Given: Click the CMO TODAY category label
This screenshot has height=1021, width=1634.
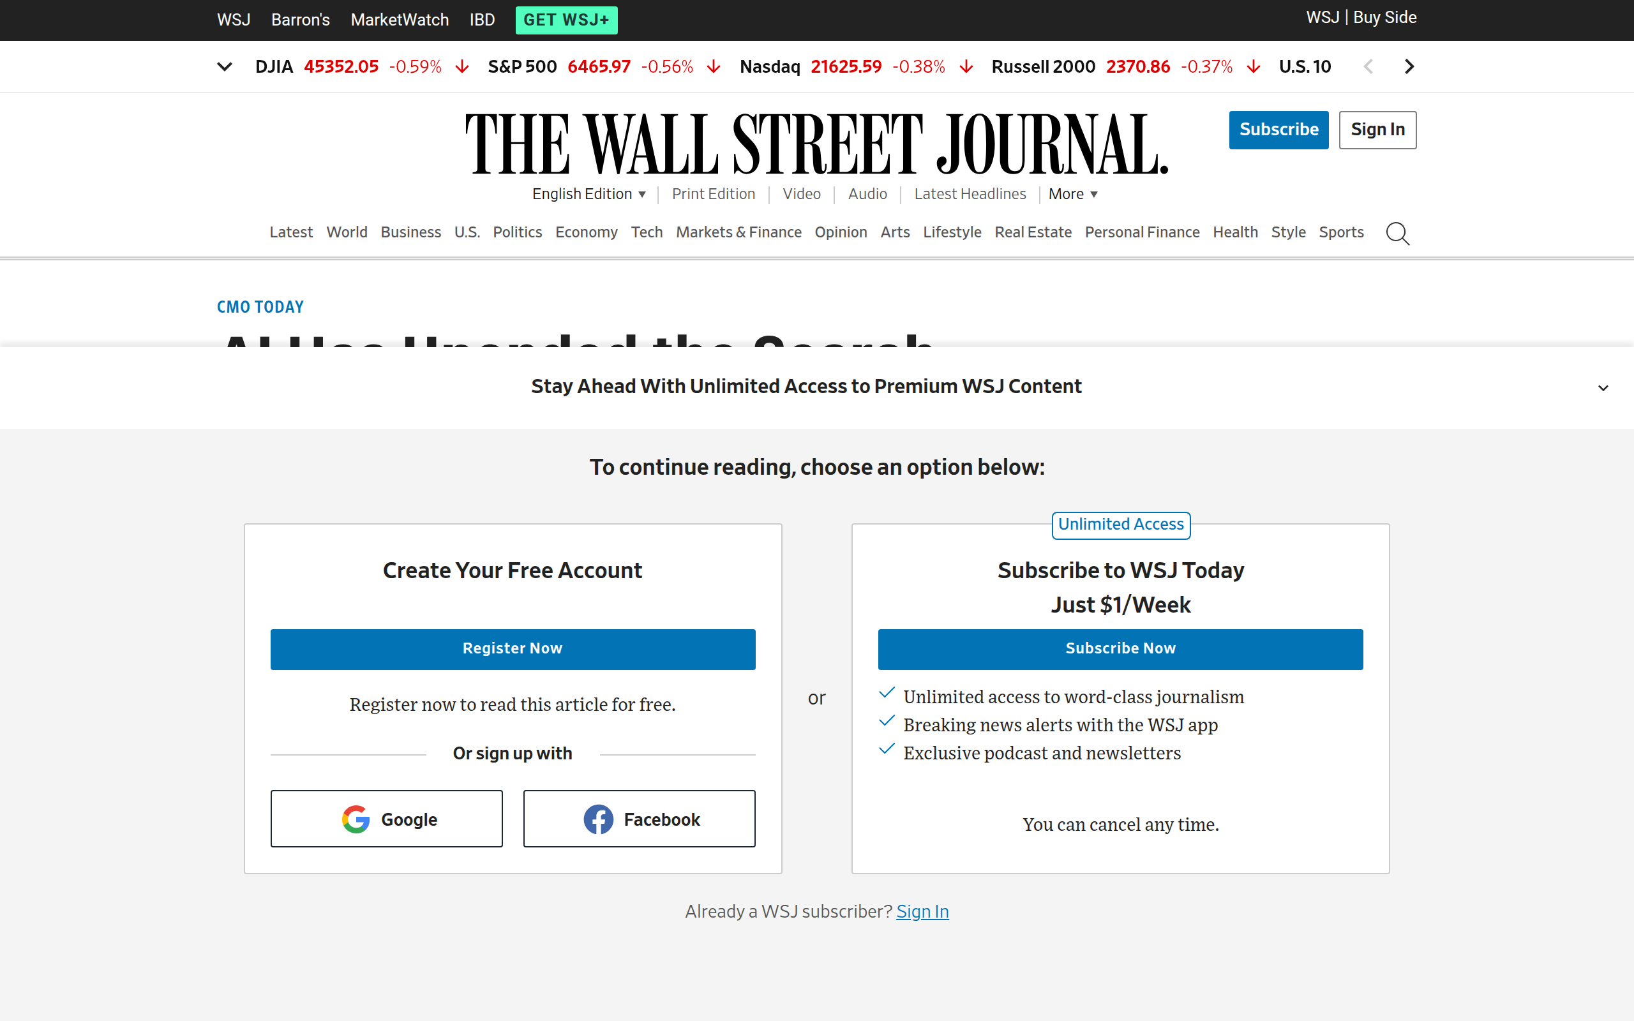Looking at the screenshot, I should coord(260,307).
